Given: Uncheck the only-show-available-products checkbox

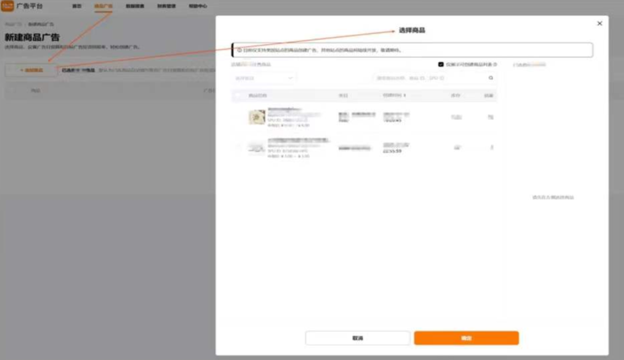Looking at the screenshot, I should pyautogui.click(x=441, y=65).
